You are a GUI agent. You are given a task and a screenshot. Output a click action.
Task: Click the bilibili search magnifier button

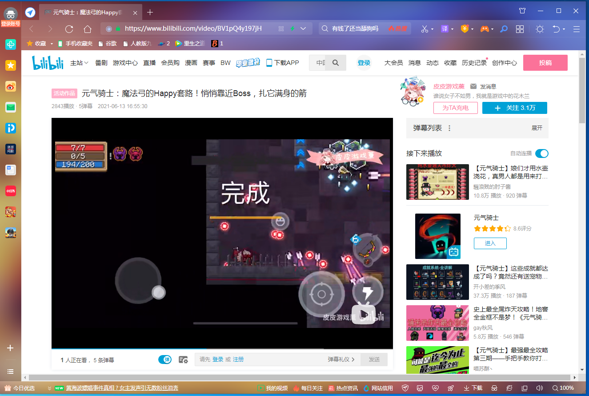click(336, 63)
